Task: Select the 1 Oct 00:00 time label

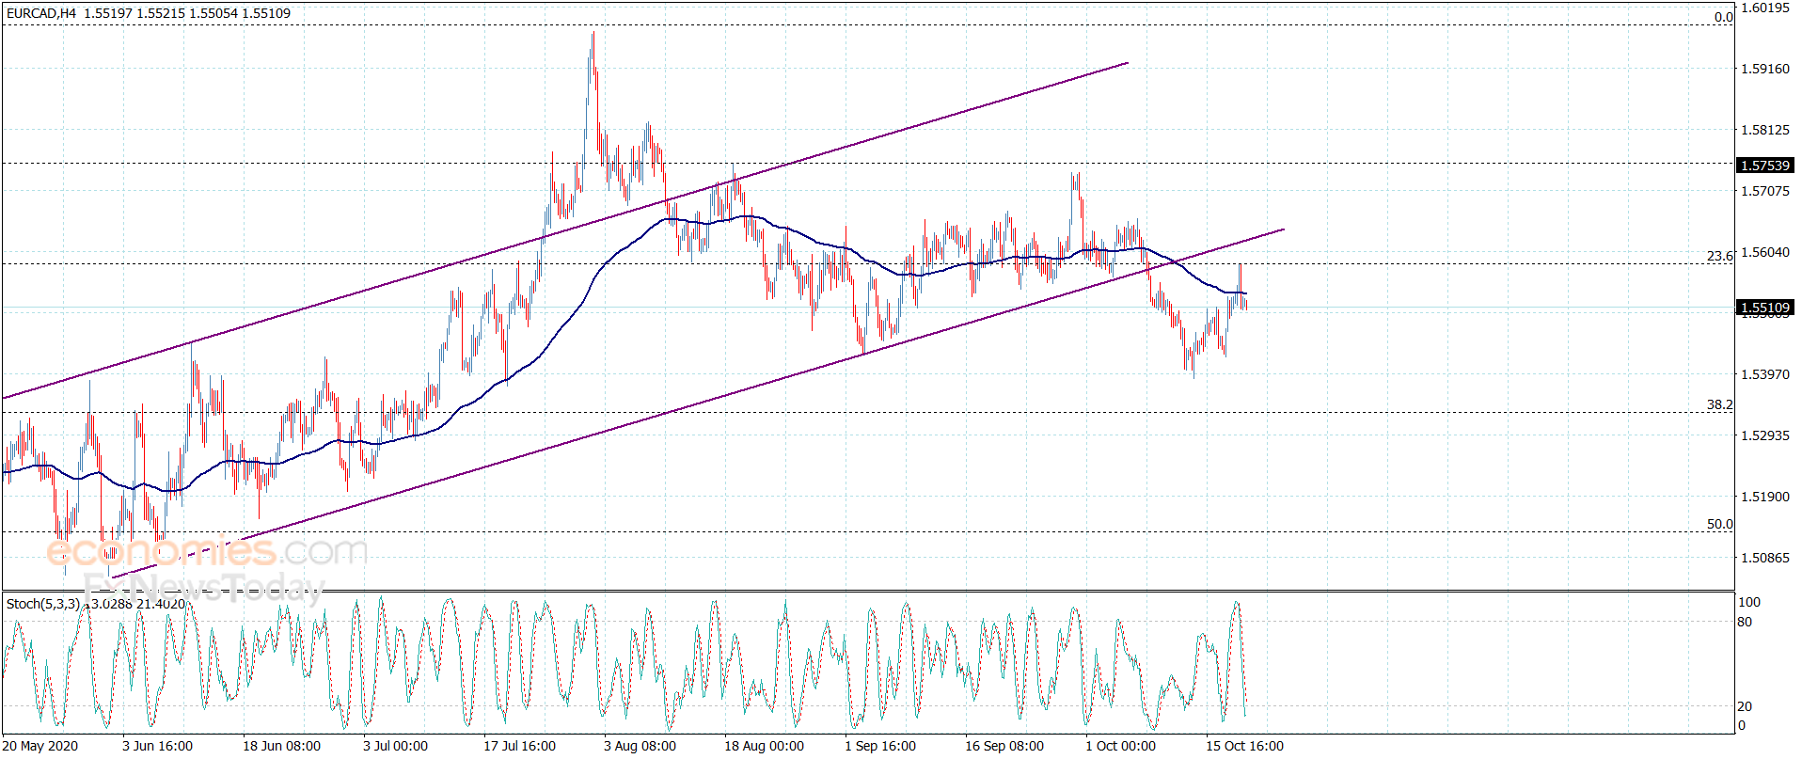Action: [x=1121, y=746]
